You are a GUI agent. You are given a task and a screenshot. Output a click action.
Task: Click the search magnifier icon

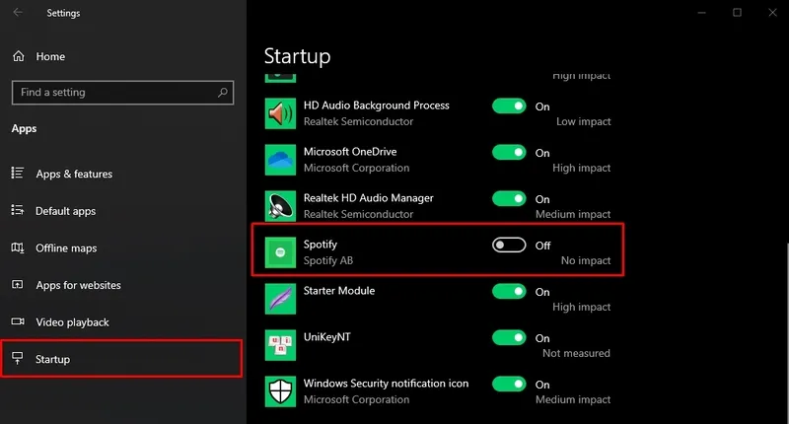tap(223, 93)
